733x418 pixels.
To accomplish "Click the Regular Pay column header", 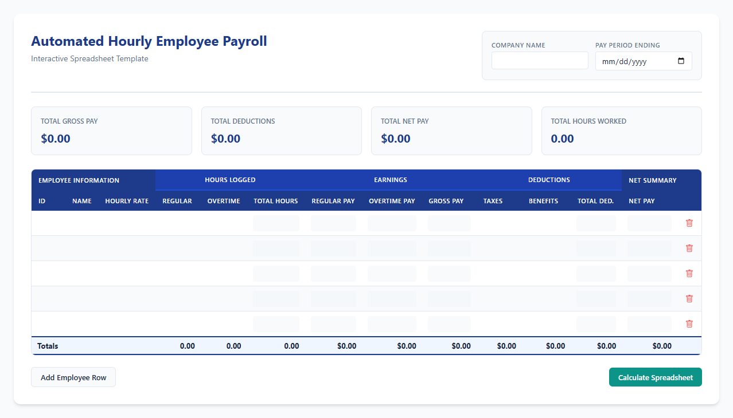I will [x=333, y=201].
